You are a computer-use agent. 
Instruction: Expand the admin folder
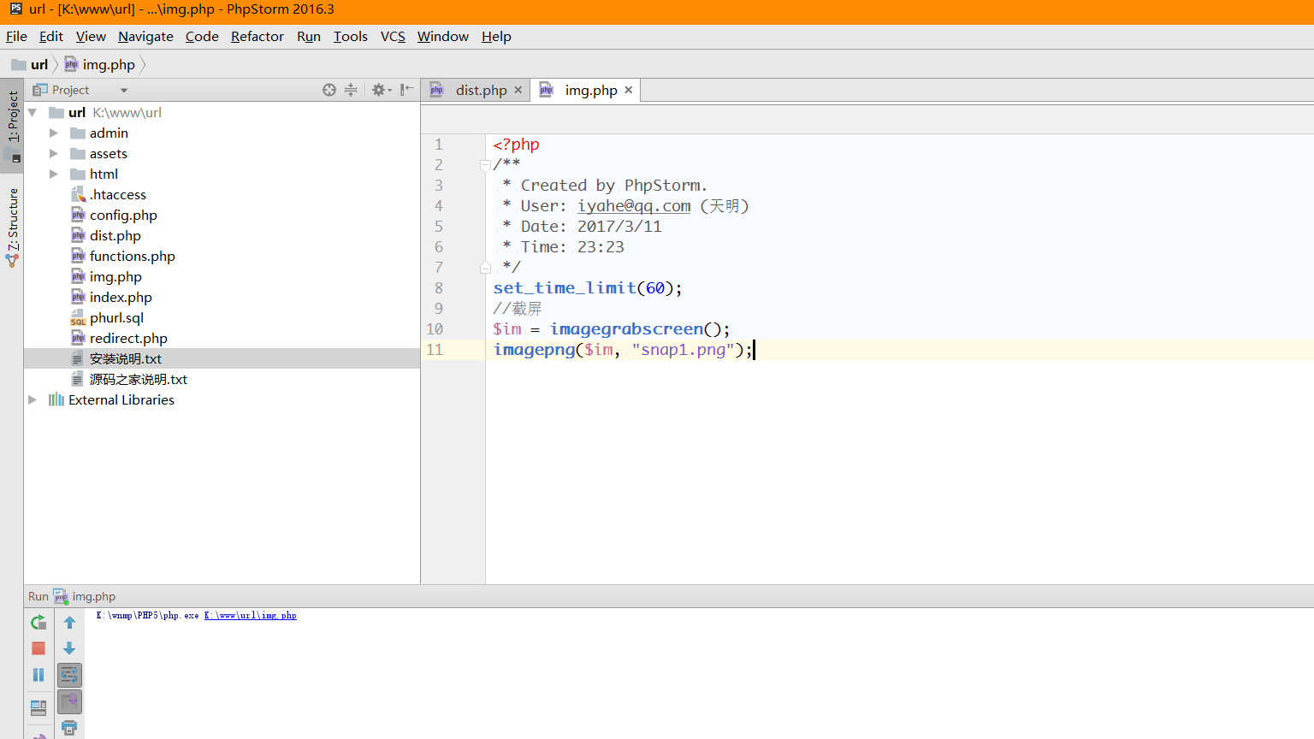pos(53,133)
